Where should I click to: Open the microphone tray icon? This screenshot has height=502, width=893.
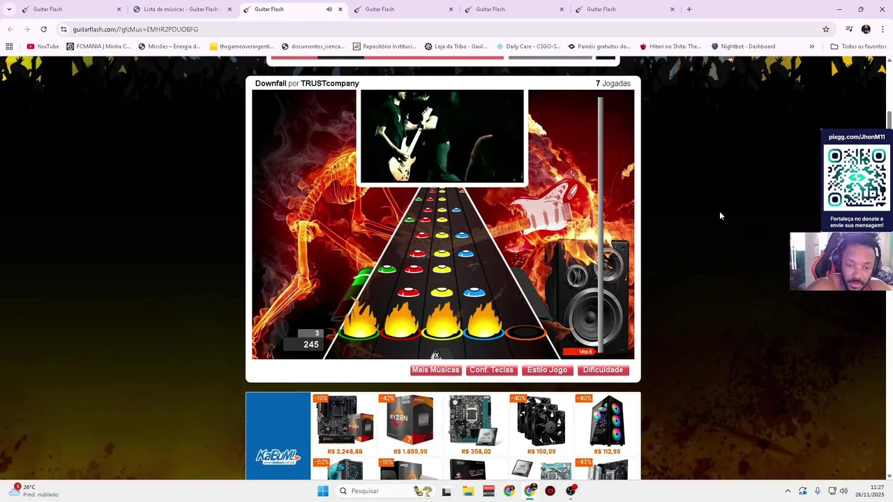(818, 491)
